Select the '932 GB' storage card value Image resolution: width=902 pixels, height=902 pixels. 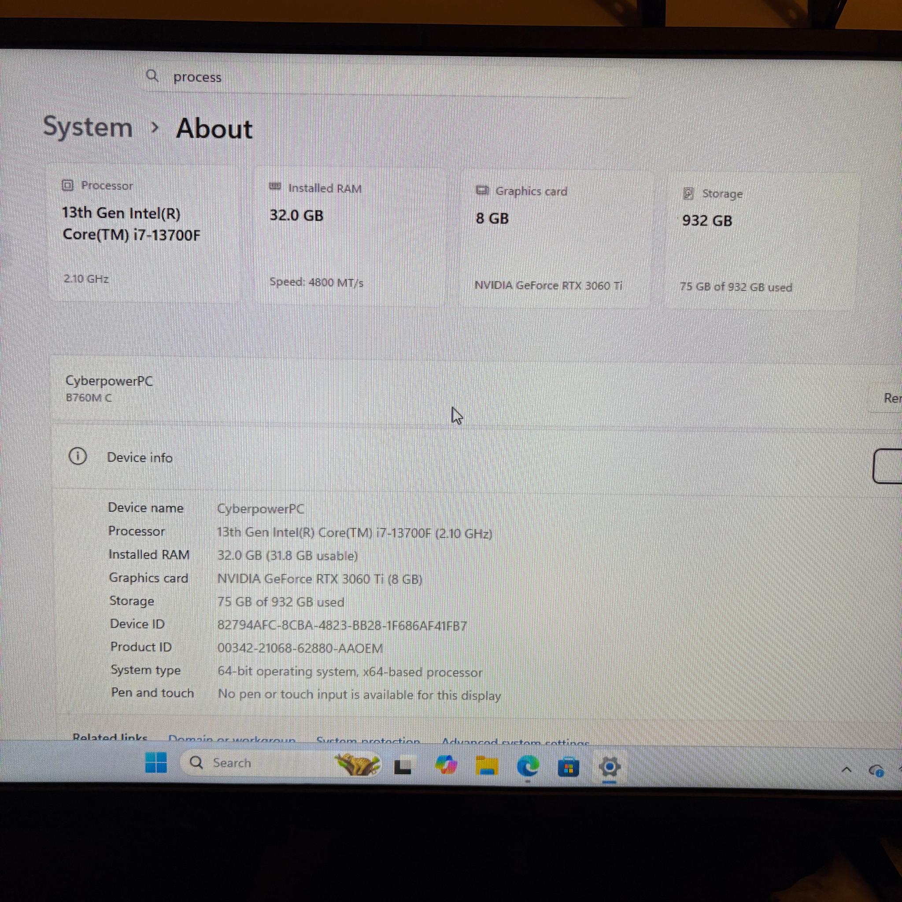(707, 220)
